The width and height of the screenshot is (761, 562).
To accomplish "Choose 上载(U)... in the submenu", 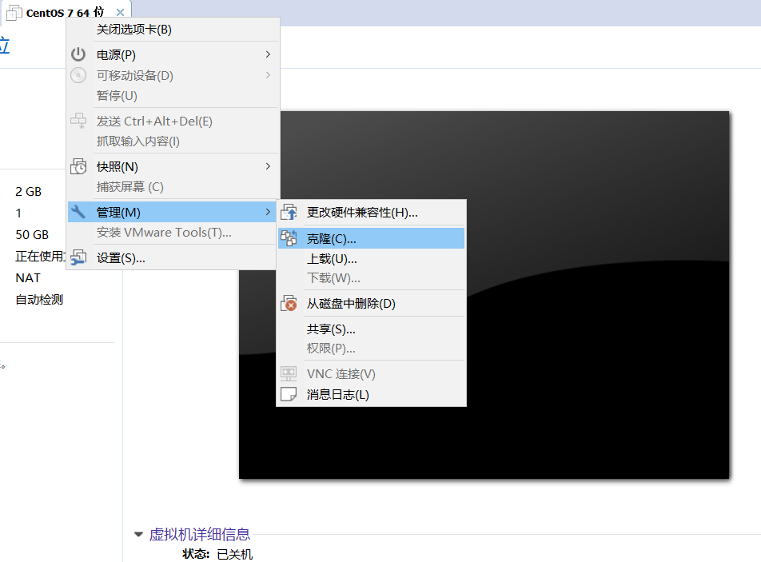I will [x=371, y=259].
